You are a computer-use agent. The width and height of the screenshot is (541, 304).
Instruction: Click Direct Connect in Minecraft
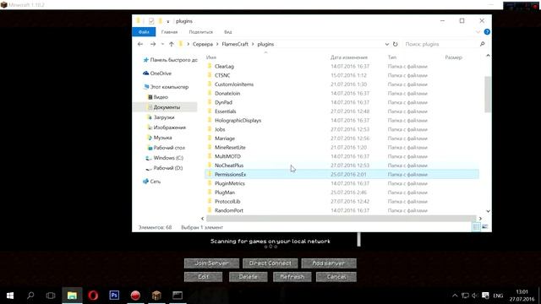270,263
